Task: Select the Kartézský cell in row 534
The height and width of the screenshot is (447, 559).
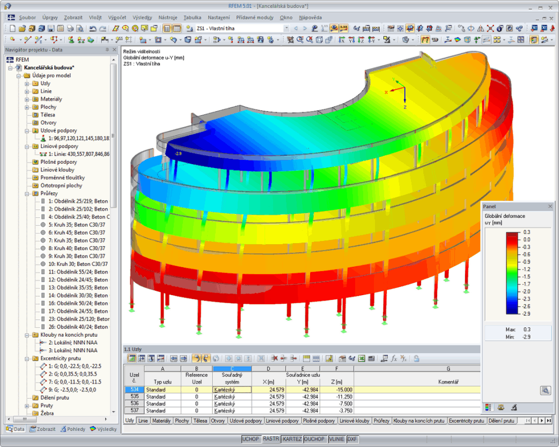Action: [x=232, y=390]
